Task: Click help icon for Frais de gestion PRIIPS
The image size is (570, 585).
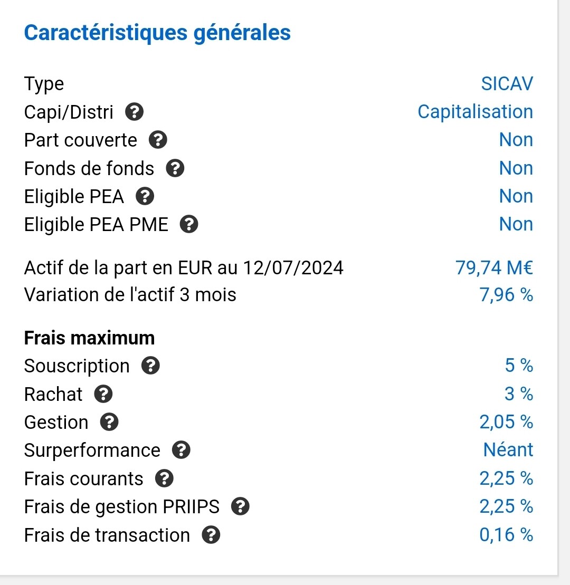Action: pyautogui.click(x=240, y=507)
